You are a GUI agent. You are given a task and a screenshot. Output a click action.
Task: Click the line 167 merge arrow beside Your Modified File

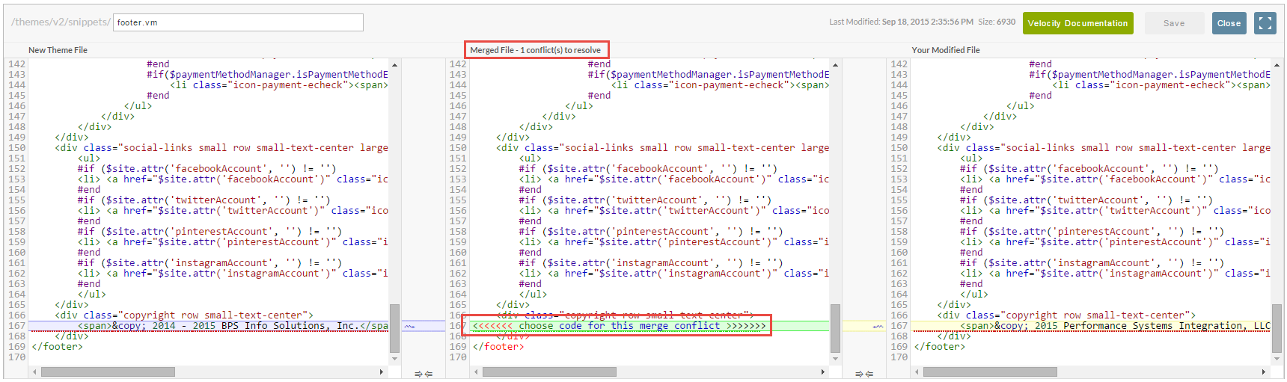pos(878,327)
